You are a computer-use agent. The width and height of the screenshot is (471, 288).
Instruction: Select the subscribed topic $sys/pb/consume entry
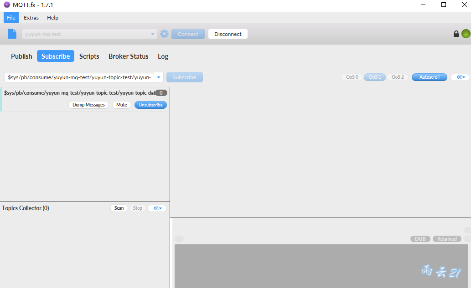85,99
